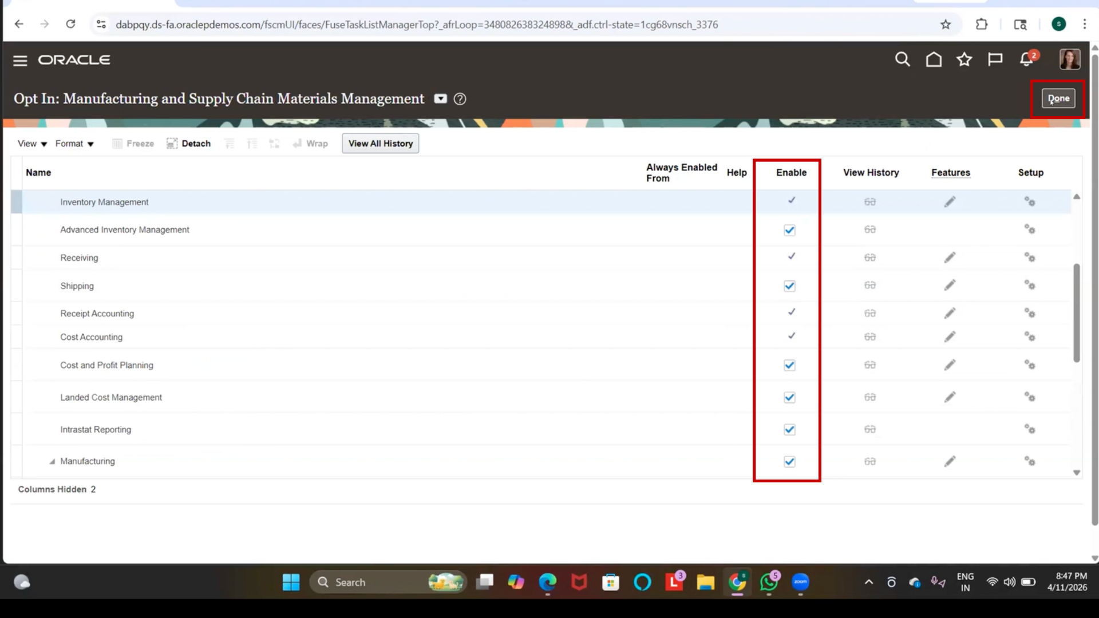Open the Oracle navigator hamburger menu

20,61
